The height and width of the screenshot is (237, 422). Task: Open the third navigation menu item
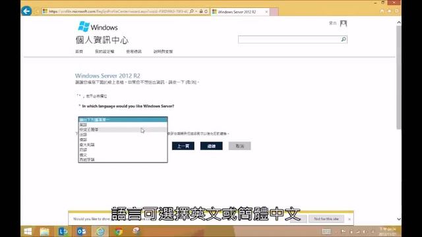coord(134,51)
